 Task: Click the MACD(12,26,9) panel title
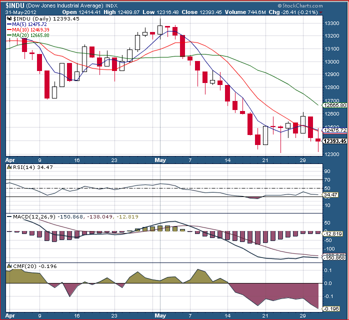(34, 216)
